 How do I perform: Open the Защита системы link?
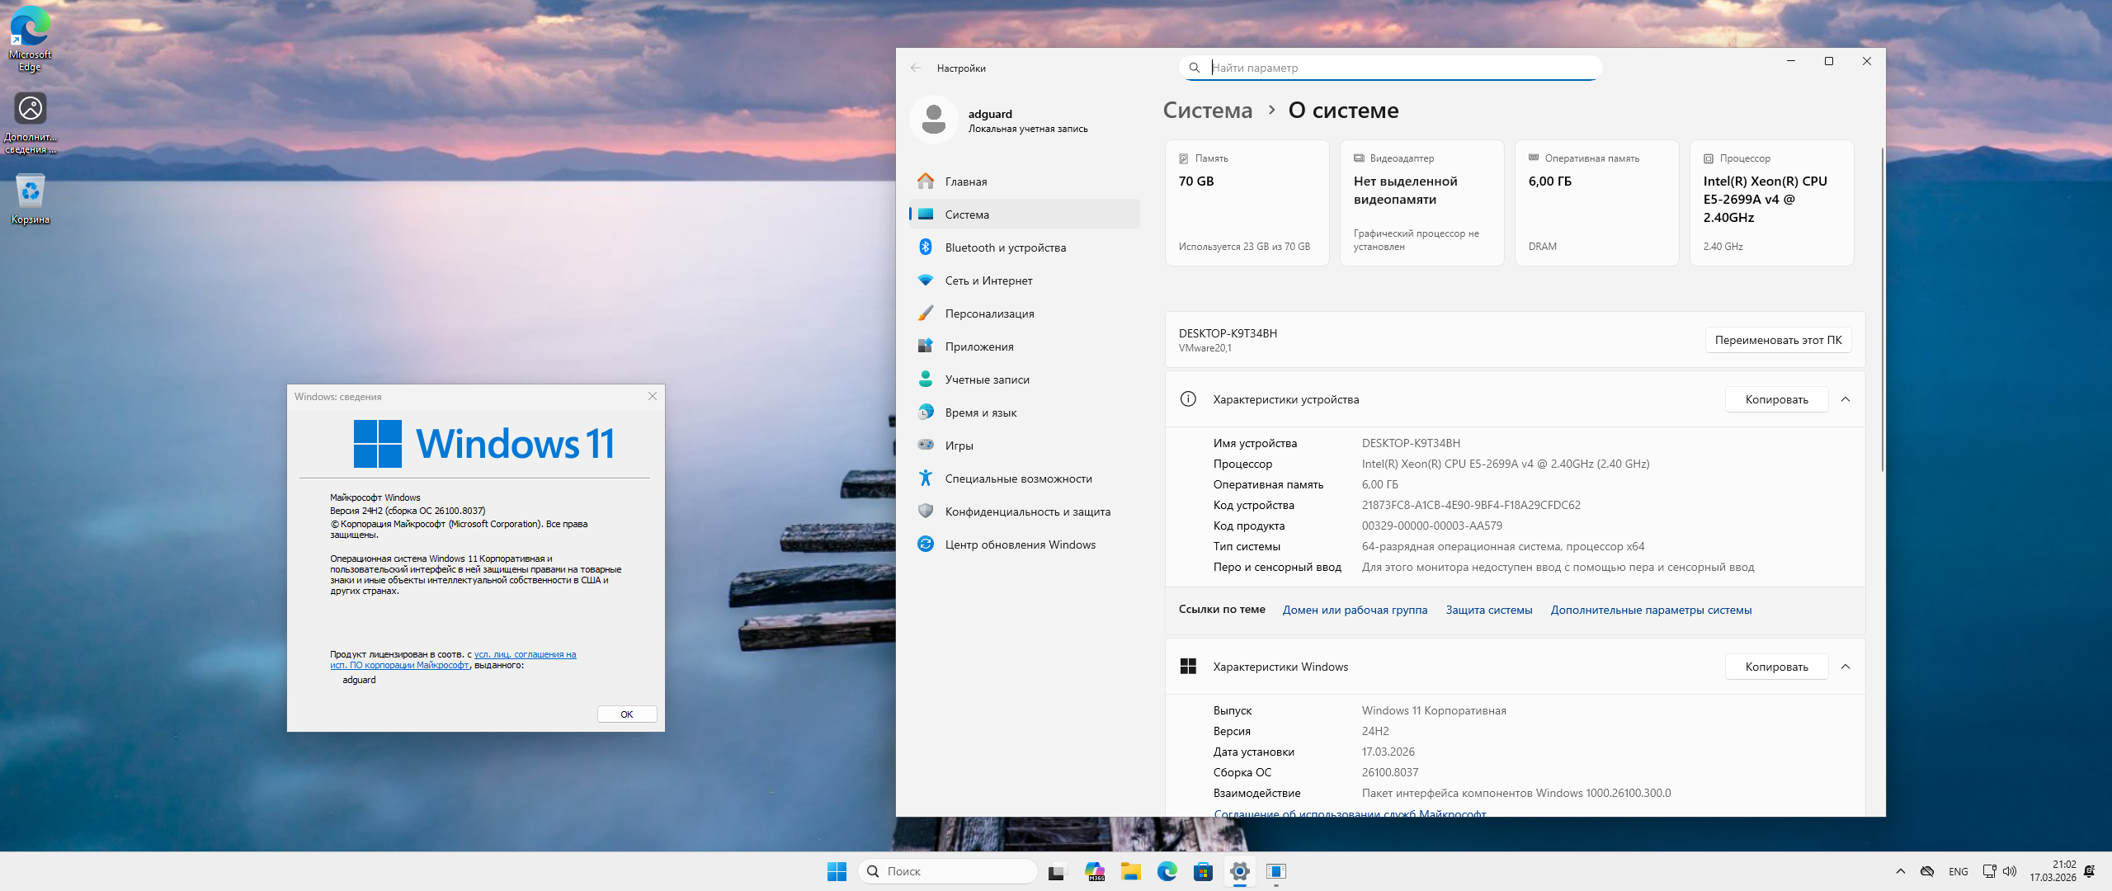pyautogui.click(x=1488, y=610)
